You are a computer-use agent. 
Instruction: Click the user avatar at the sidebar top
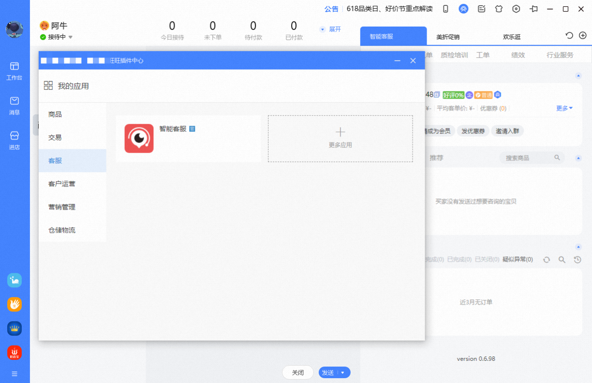click(15, 29)
